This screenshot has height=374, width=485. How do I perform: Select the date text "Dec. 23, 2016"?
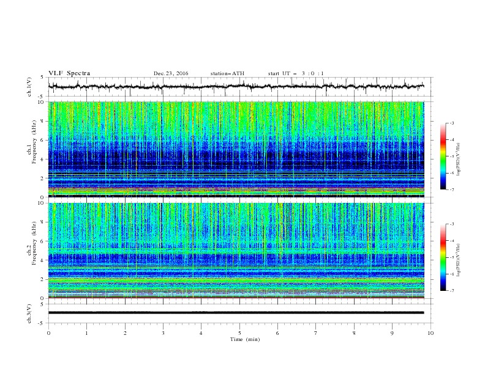point(171,73)
